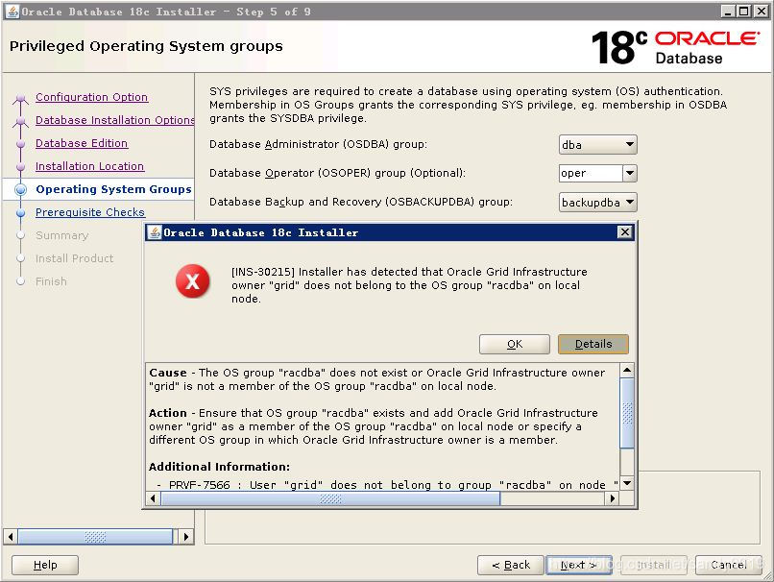Click the Finish step label
774x582 pixels.
[51, 281]
